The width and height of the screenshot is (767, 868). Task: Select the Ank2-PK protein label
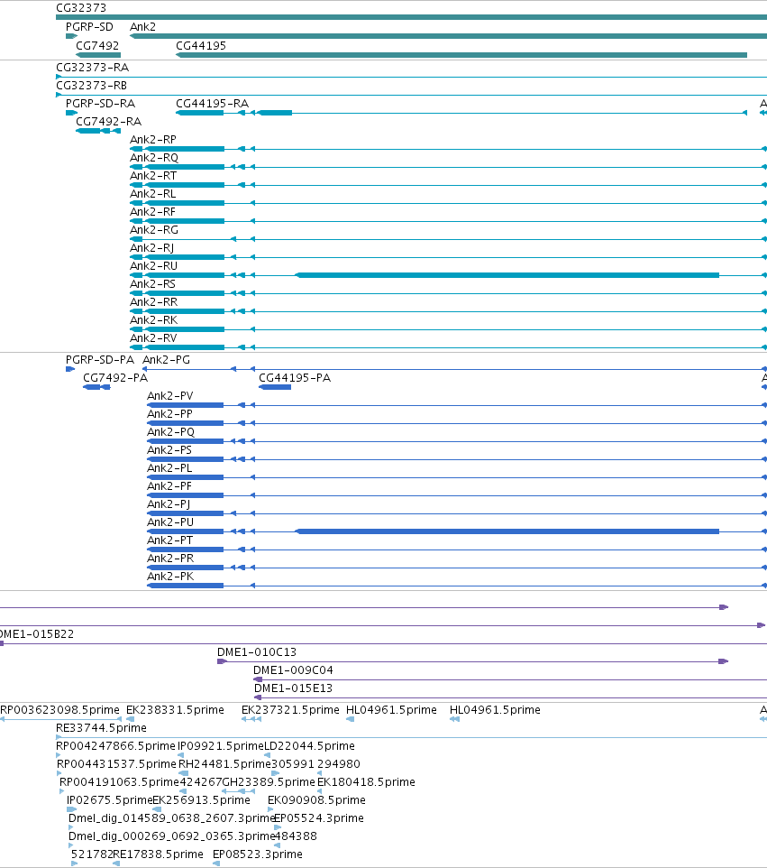click(x=170, y=577)
